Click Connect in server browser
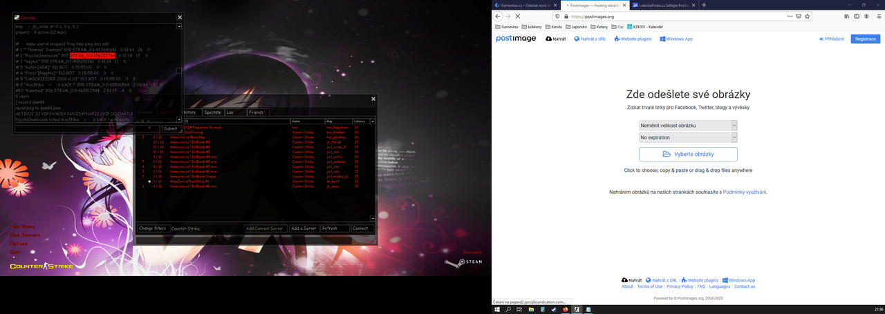Screen dimensions: 885x314 click(x=362, y=228)
